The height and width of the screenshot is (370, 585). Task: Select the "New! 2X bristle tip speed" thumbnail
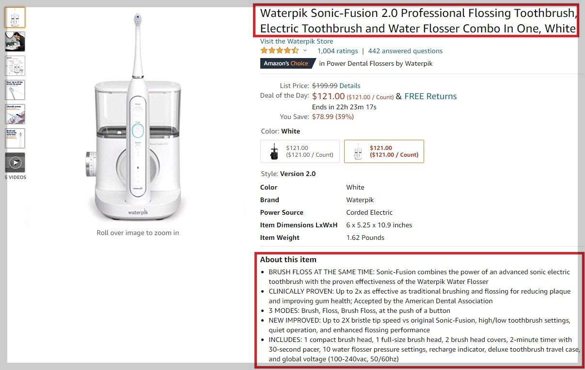click(15, 89)
